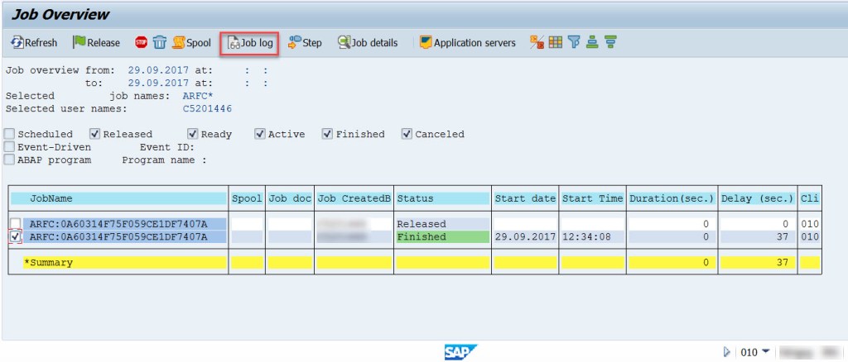This screenshot has width=848, height=362.
Task: Click the Start date column header
Action: tap(525, 198)
